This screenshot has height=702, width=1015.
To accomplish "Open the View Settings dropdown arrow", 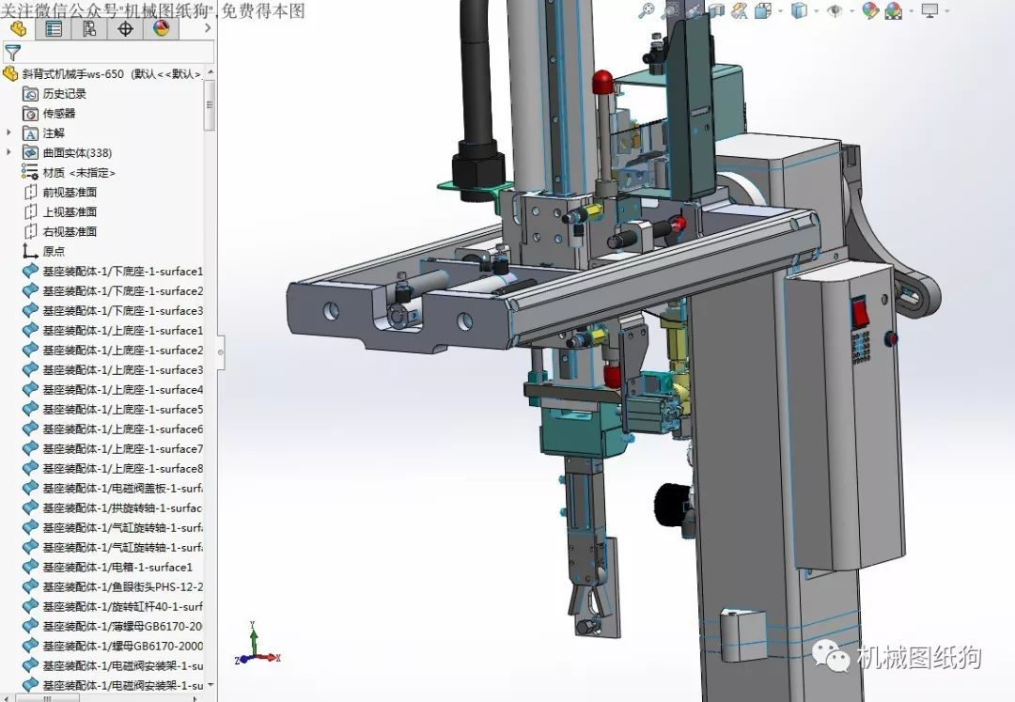I will coord(947,11).
